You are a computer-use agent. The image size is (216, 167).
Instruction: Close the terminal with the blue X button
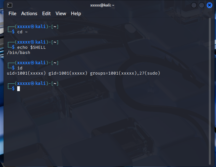point(210,5)
